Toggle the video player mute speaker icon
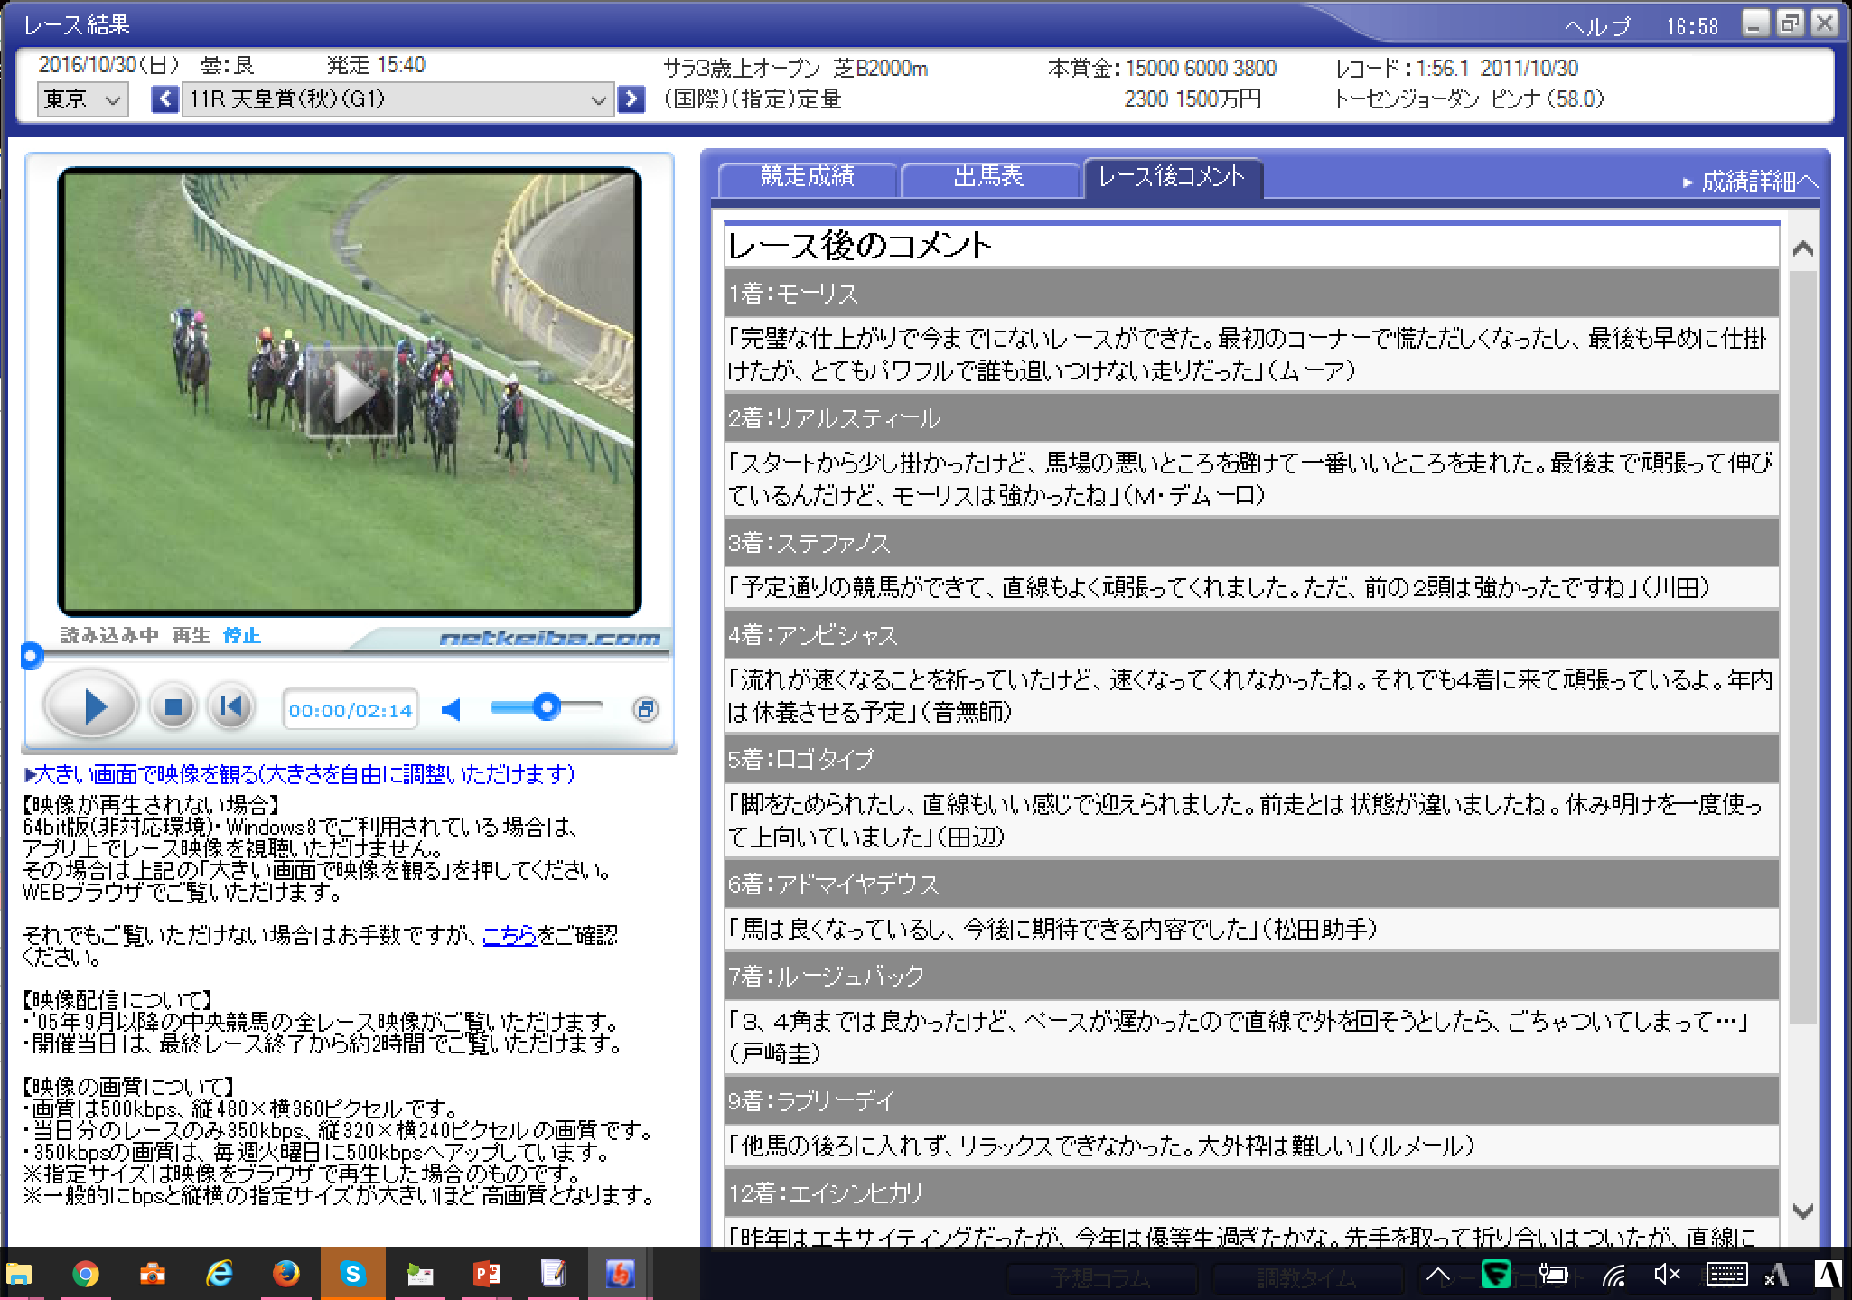Image resolution: width=1852 pixels, height=1300 pixels. pyautogui.click(x=452, y=710)
